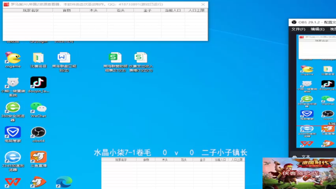Click 当前人口 column header in top window
This screenshot has width=336, height=189.
(x=173, y=10)
